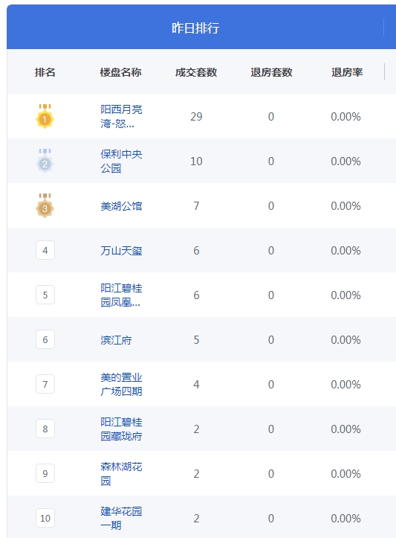
Task: Open the 美的置业广场四期 property link
Action: pyautogui.click(x=121, y=384)
